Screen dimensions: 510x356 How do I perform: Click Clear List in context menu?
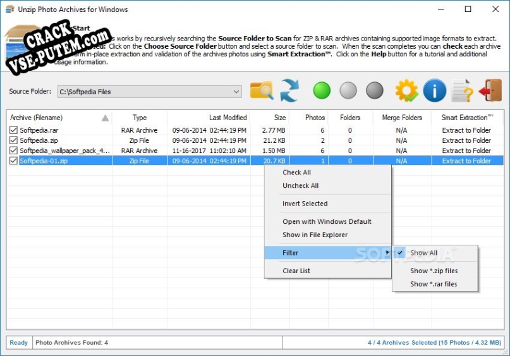tap(296, 271)
